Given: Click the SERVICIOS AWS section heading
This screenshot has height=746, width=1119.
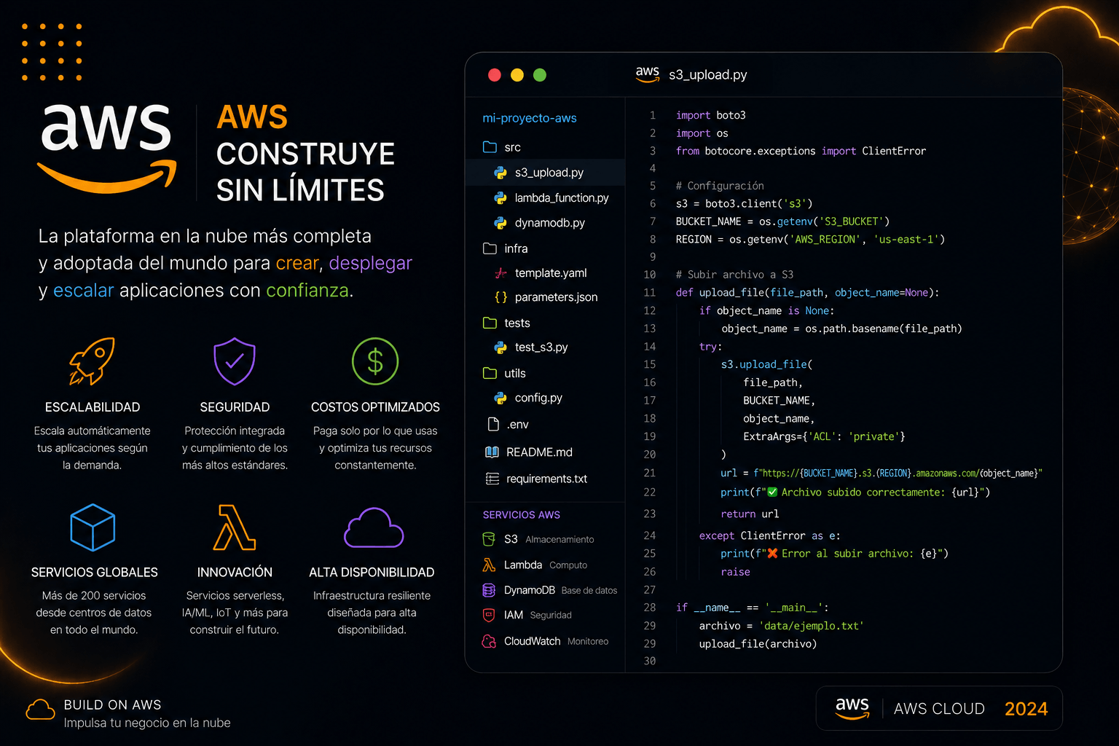Looking at the screenshot, I should pyautogui.click(x=522, y=514).
